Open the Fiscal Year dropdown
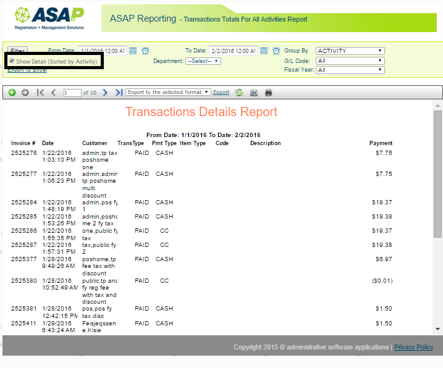 pos(350,70)
